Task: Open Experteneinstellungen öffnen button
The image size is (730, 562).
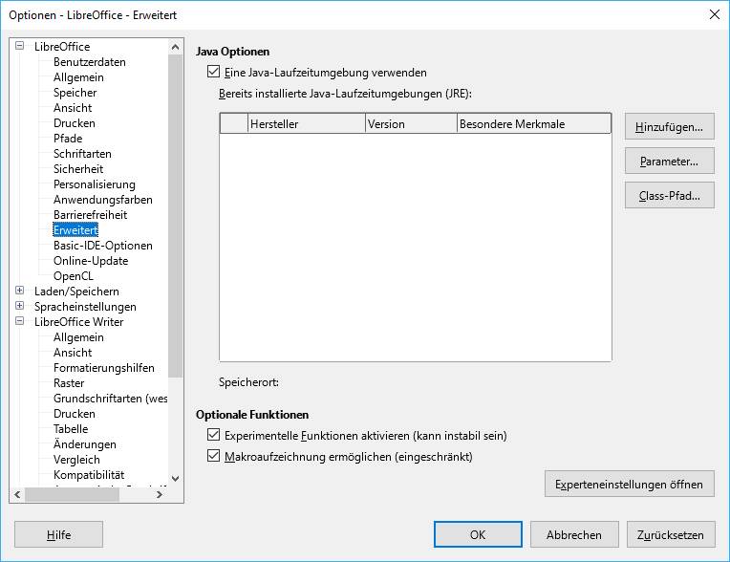Action: click(629, 484)
